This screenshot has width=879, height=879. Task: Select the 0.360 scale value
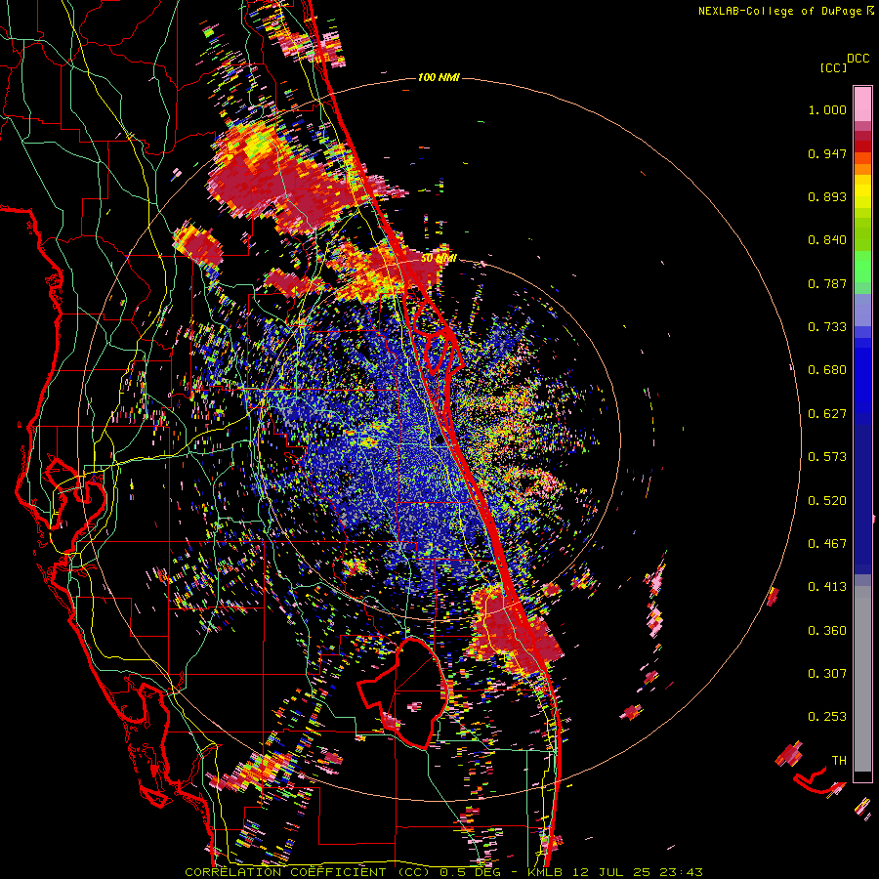pos(827,631)
